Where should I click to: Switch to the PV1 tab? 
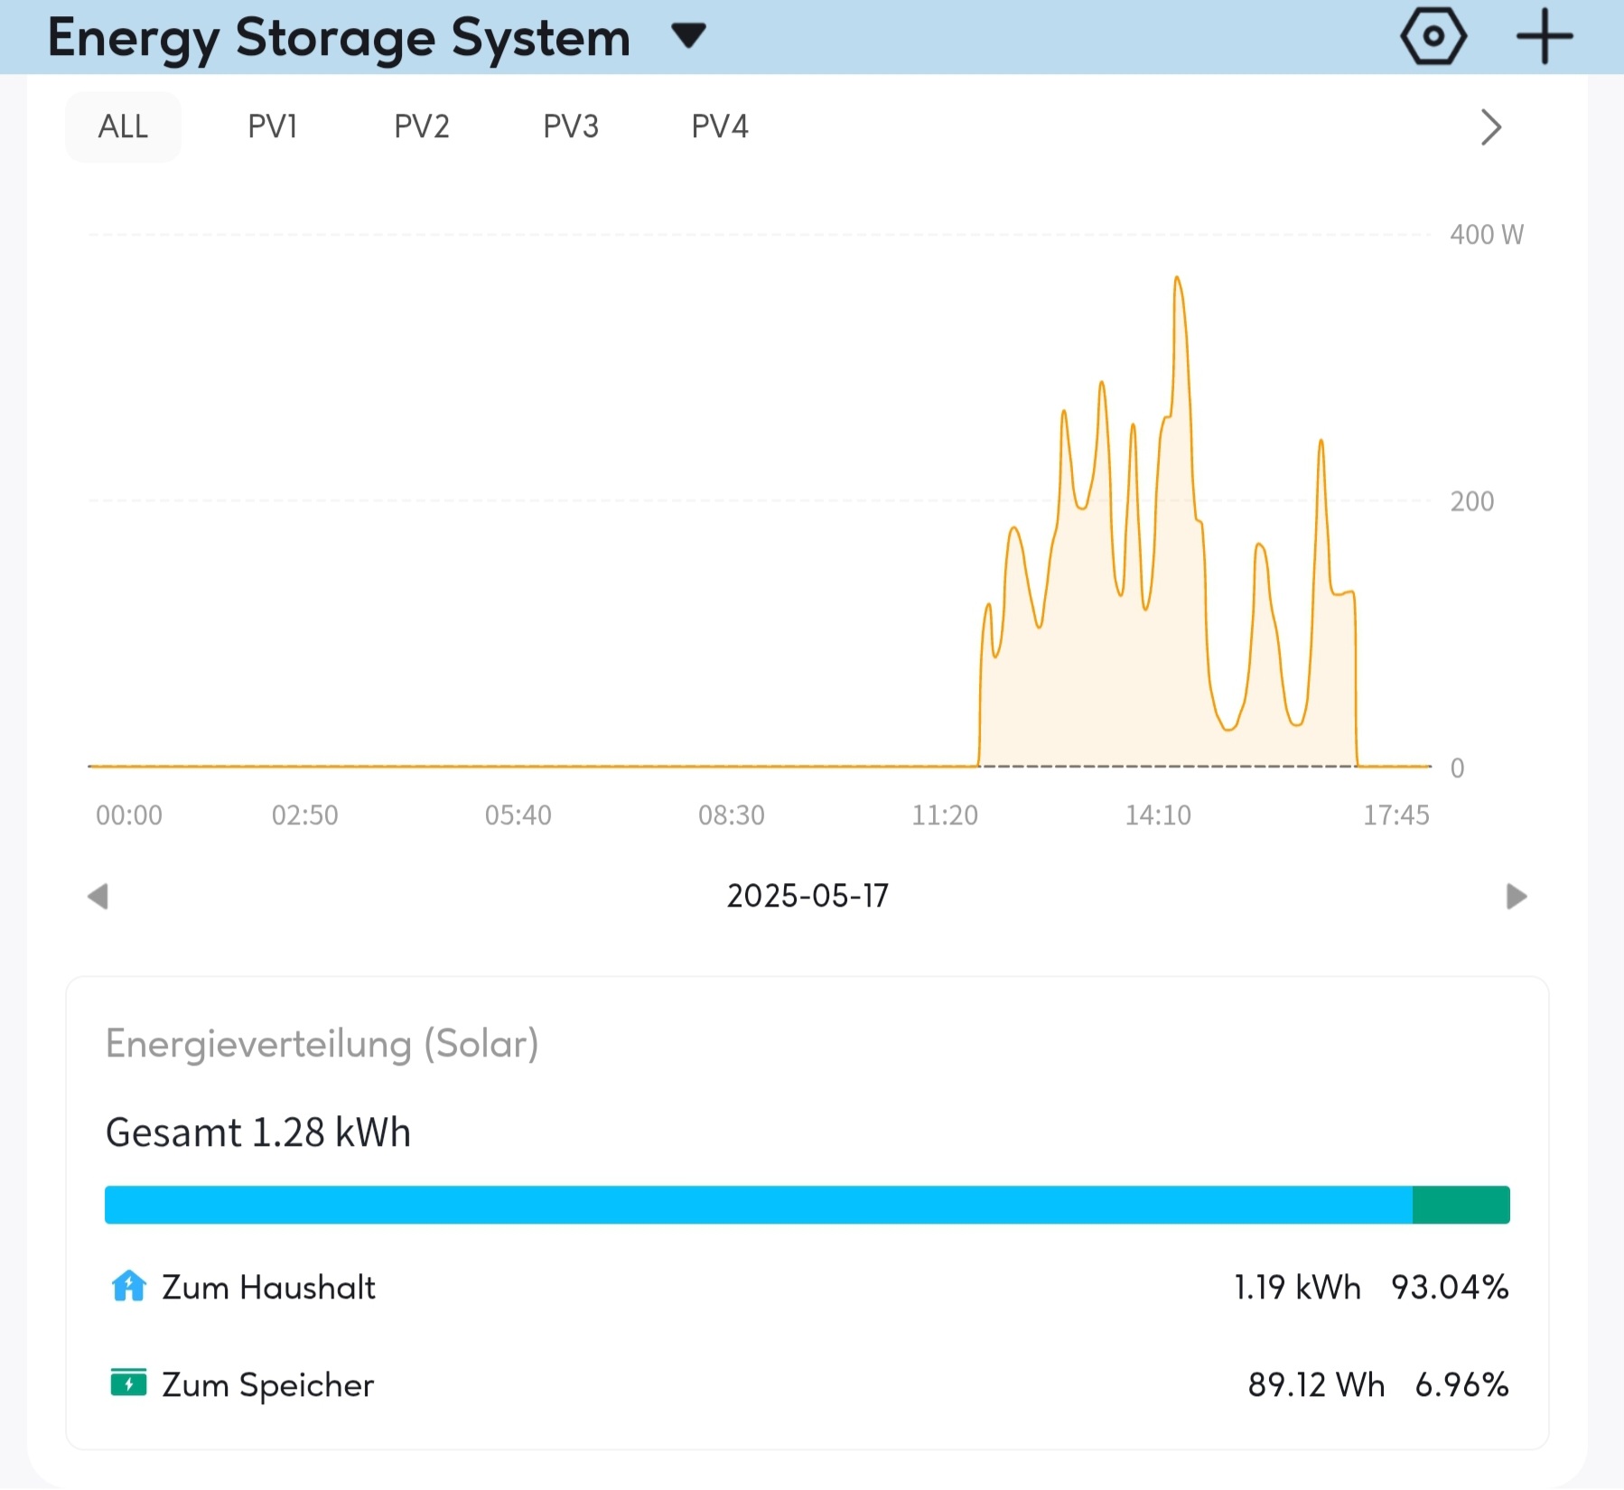tap(272, 126)
